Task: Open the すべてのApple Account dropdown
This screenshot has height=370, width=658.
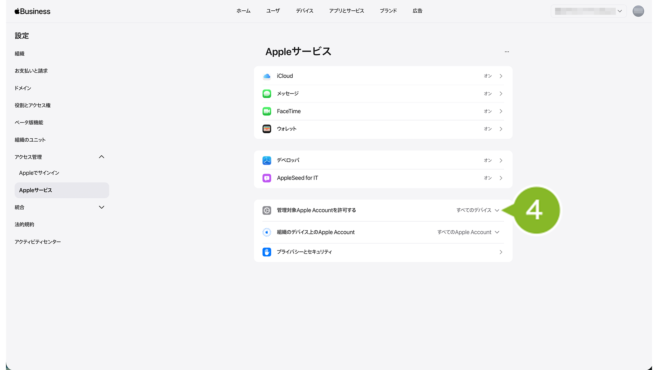Action: coord(468,232)
